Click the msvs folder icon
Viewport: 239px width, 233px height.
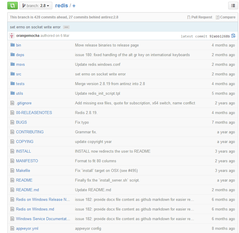pyautogui.click(x=13, y=64)
